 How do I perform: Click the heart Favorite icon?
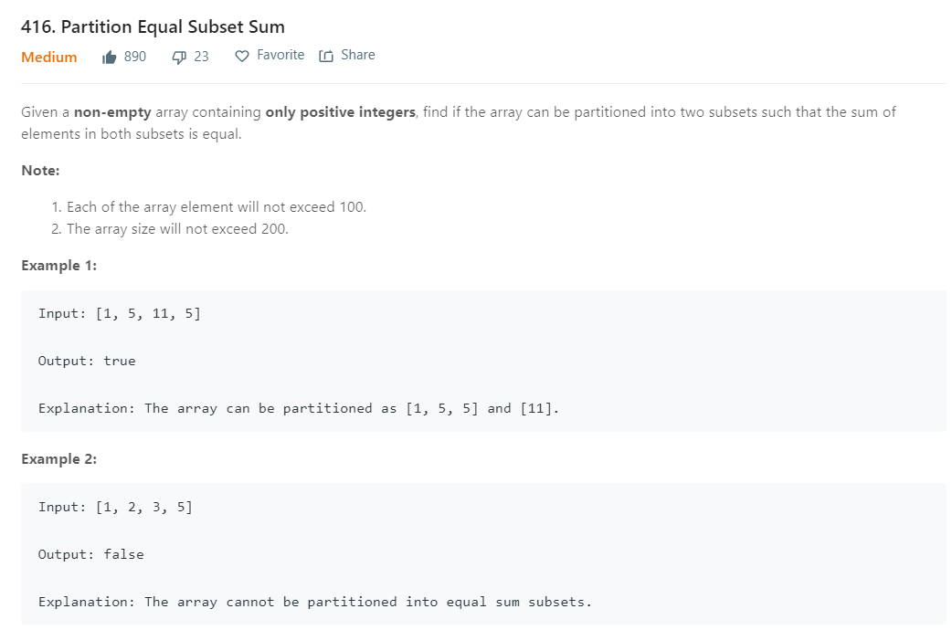pos(242,56)
